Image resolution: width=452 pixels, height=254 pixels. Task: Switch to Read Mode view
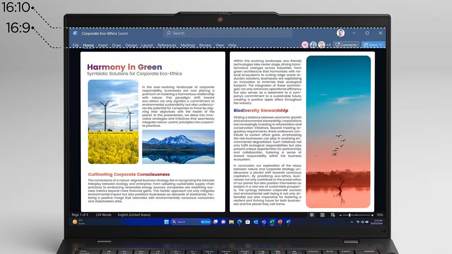312,215
